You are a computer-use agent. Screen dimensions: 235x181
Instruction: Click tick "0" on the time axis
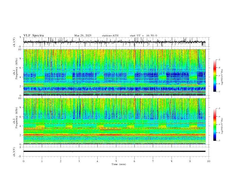coord(23,161)
